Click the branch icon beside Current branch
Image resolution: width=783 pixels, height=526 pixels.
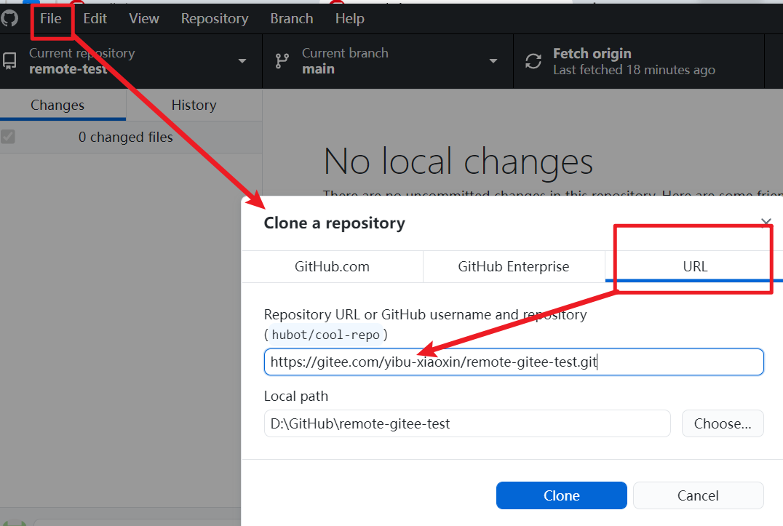click(x=282, y=61)
